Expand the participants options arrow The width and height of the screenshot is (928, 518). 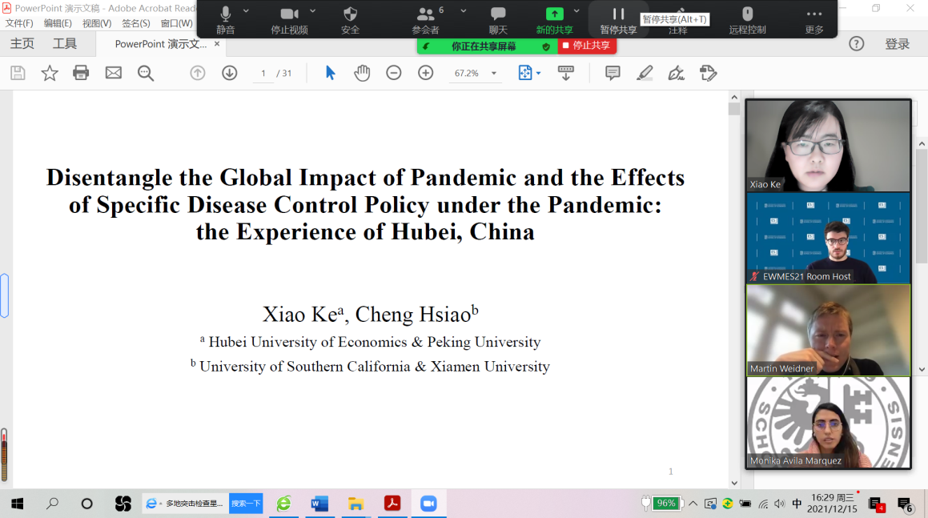(463, 11)
